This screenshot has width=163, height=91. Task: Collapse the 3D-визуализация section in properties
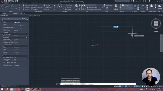(x=27, y=34)
